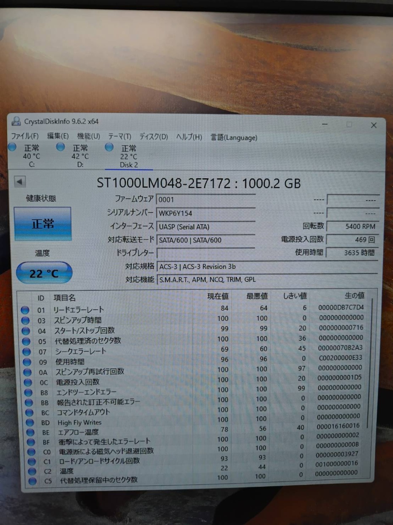Click the C: drive blue status orb
393x525 pixels.
pyautogui.click(x=12, y=147)
